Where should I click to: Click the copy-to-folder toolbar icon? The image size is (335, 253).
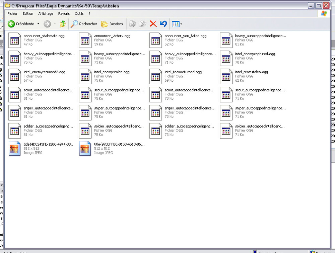tap(142, 24)
